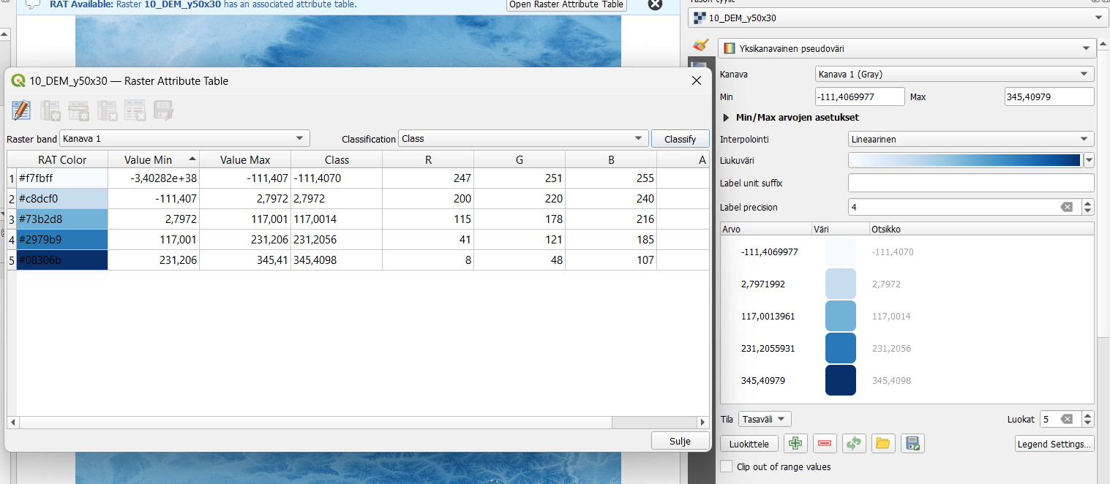Click the G column header
This screenshot has width=1110, height=484.
tap(520, 159)
